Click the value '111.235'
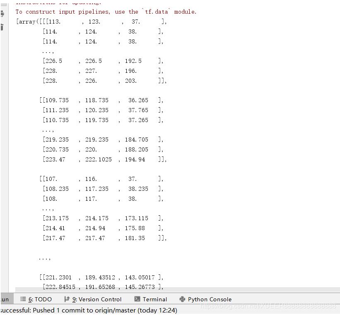 (x=57, y=110)
